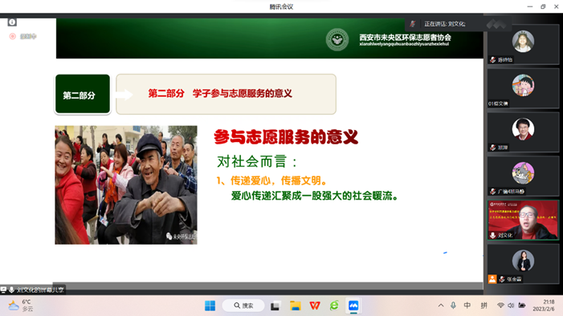The width and height of the screenshot is (563, 316).
Task: Open the green browser taskbar icon
Action: click(x=334, y=306)
